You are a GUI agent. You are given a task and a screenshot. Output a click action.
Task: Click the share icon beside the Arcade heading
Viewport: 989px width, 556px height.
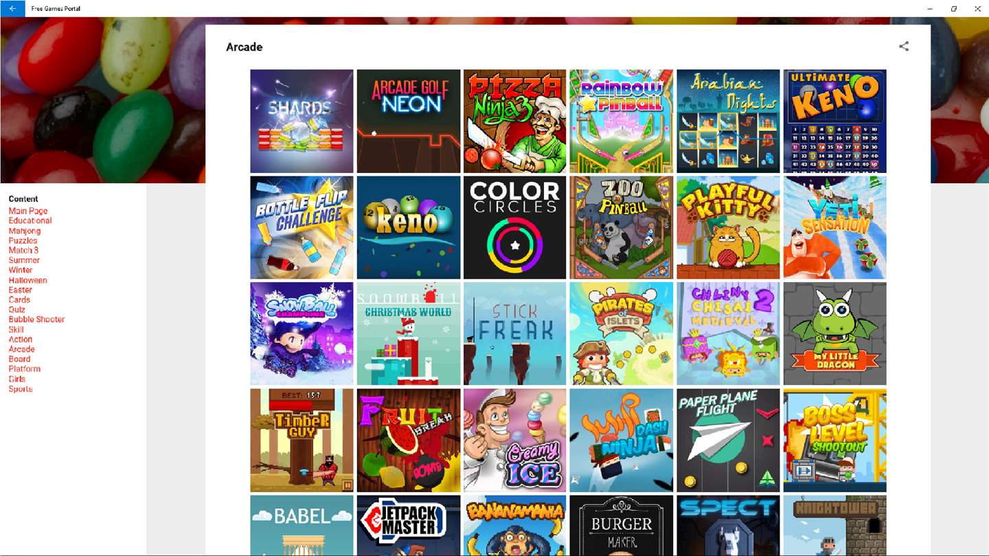pos(904,47)
